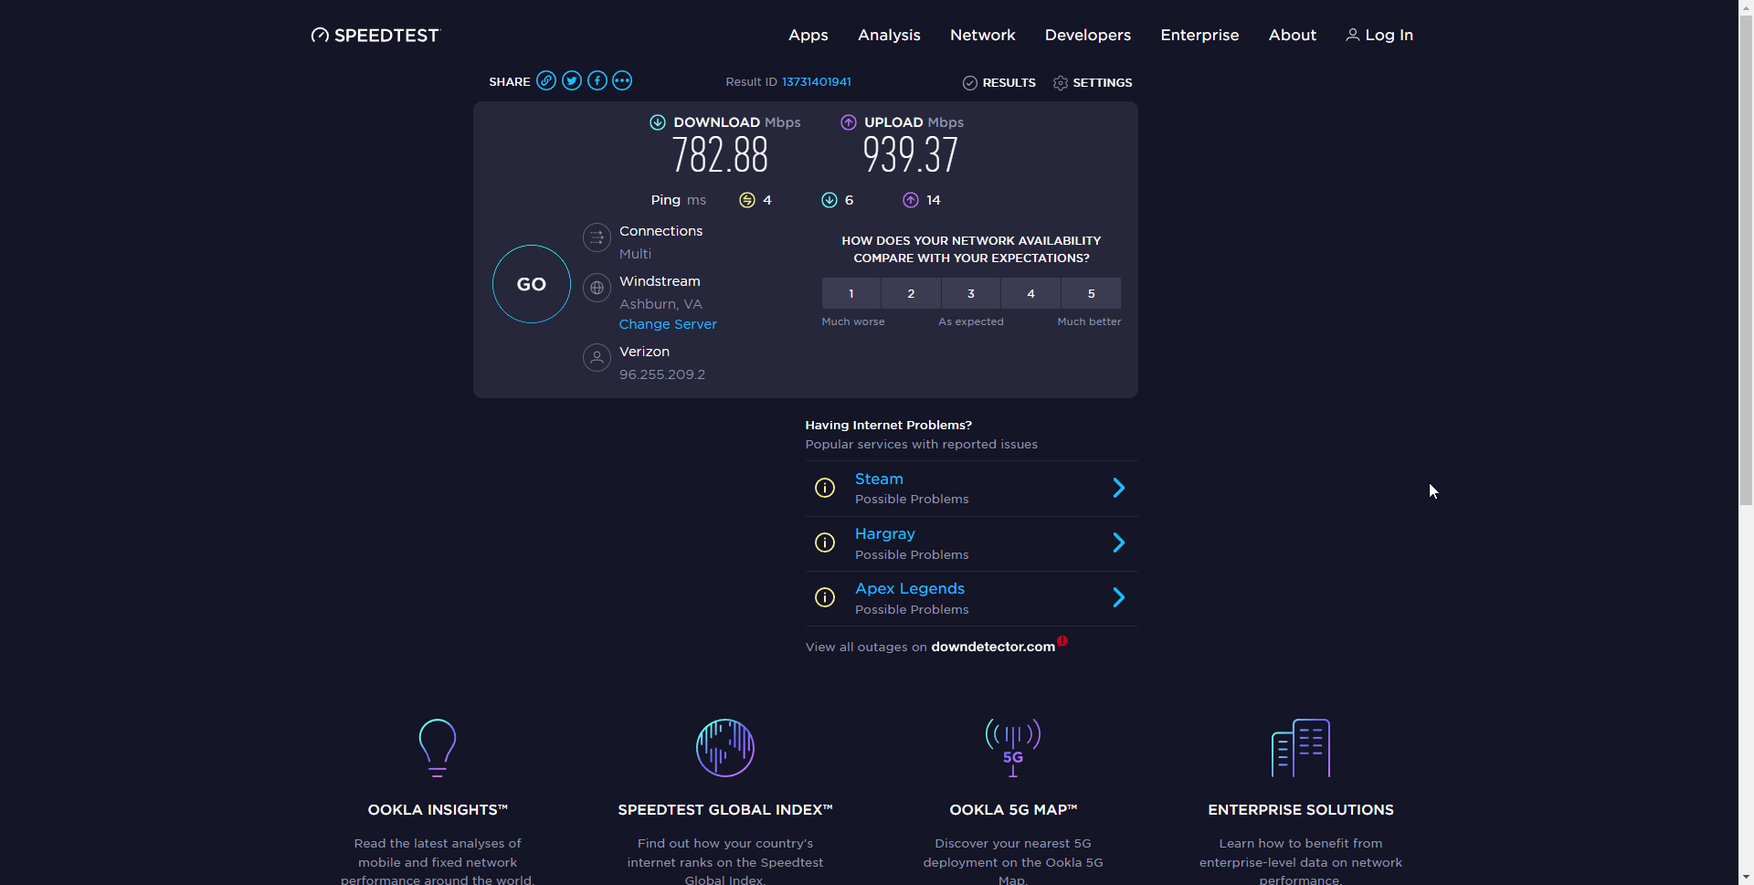This screenshot has height=885, width=1754.
Task: Open the Apps menu
Action: click(808, 35)
